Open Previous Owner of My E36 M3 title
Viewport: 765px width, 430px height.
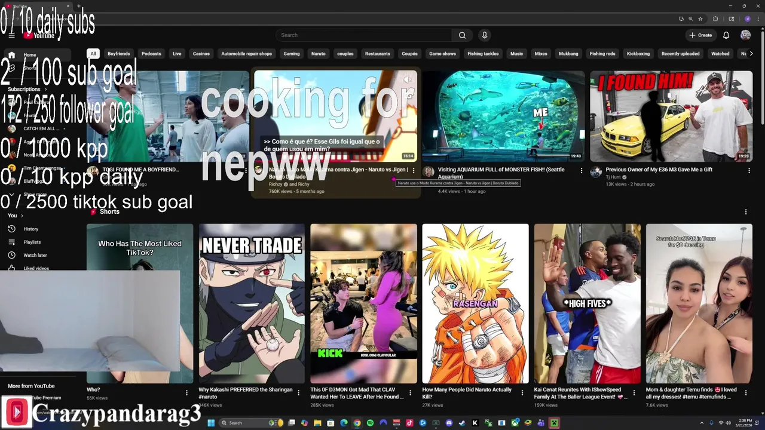659,170
